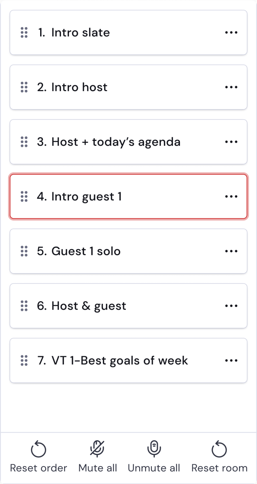This screenshot has width=257, height=484.
Task: Open more options for Intro slate
Action: (x=231, y=32)
